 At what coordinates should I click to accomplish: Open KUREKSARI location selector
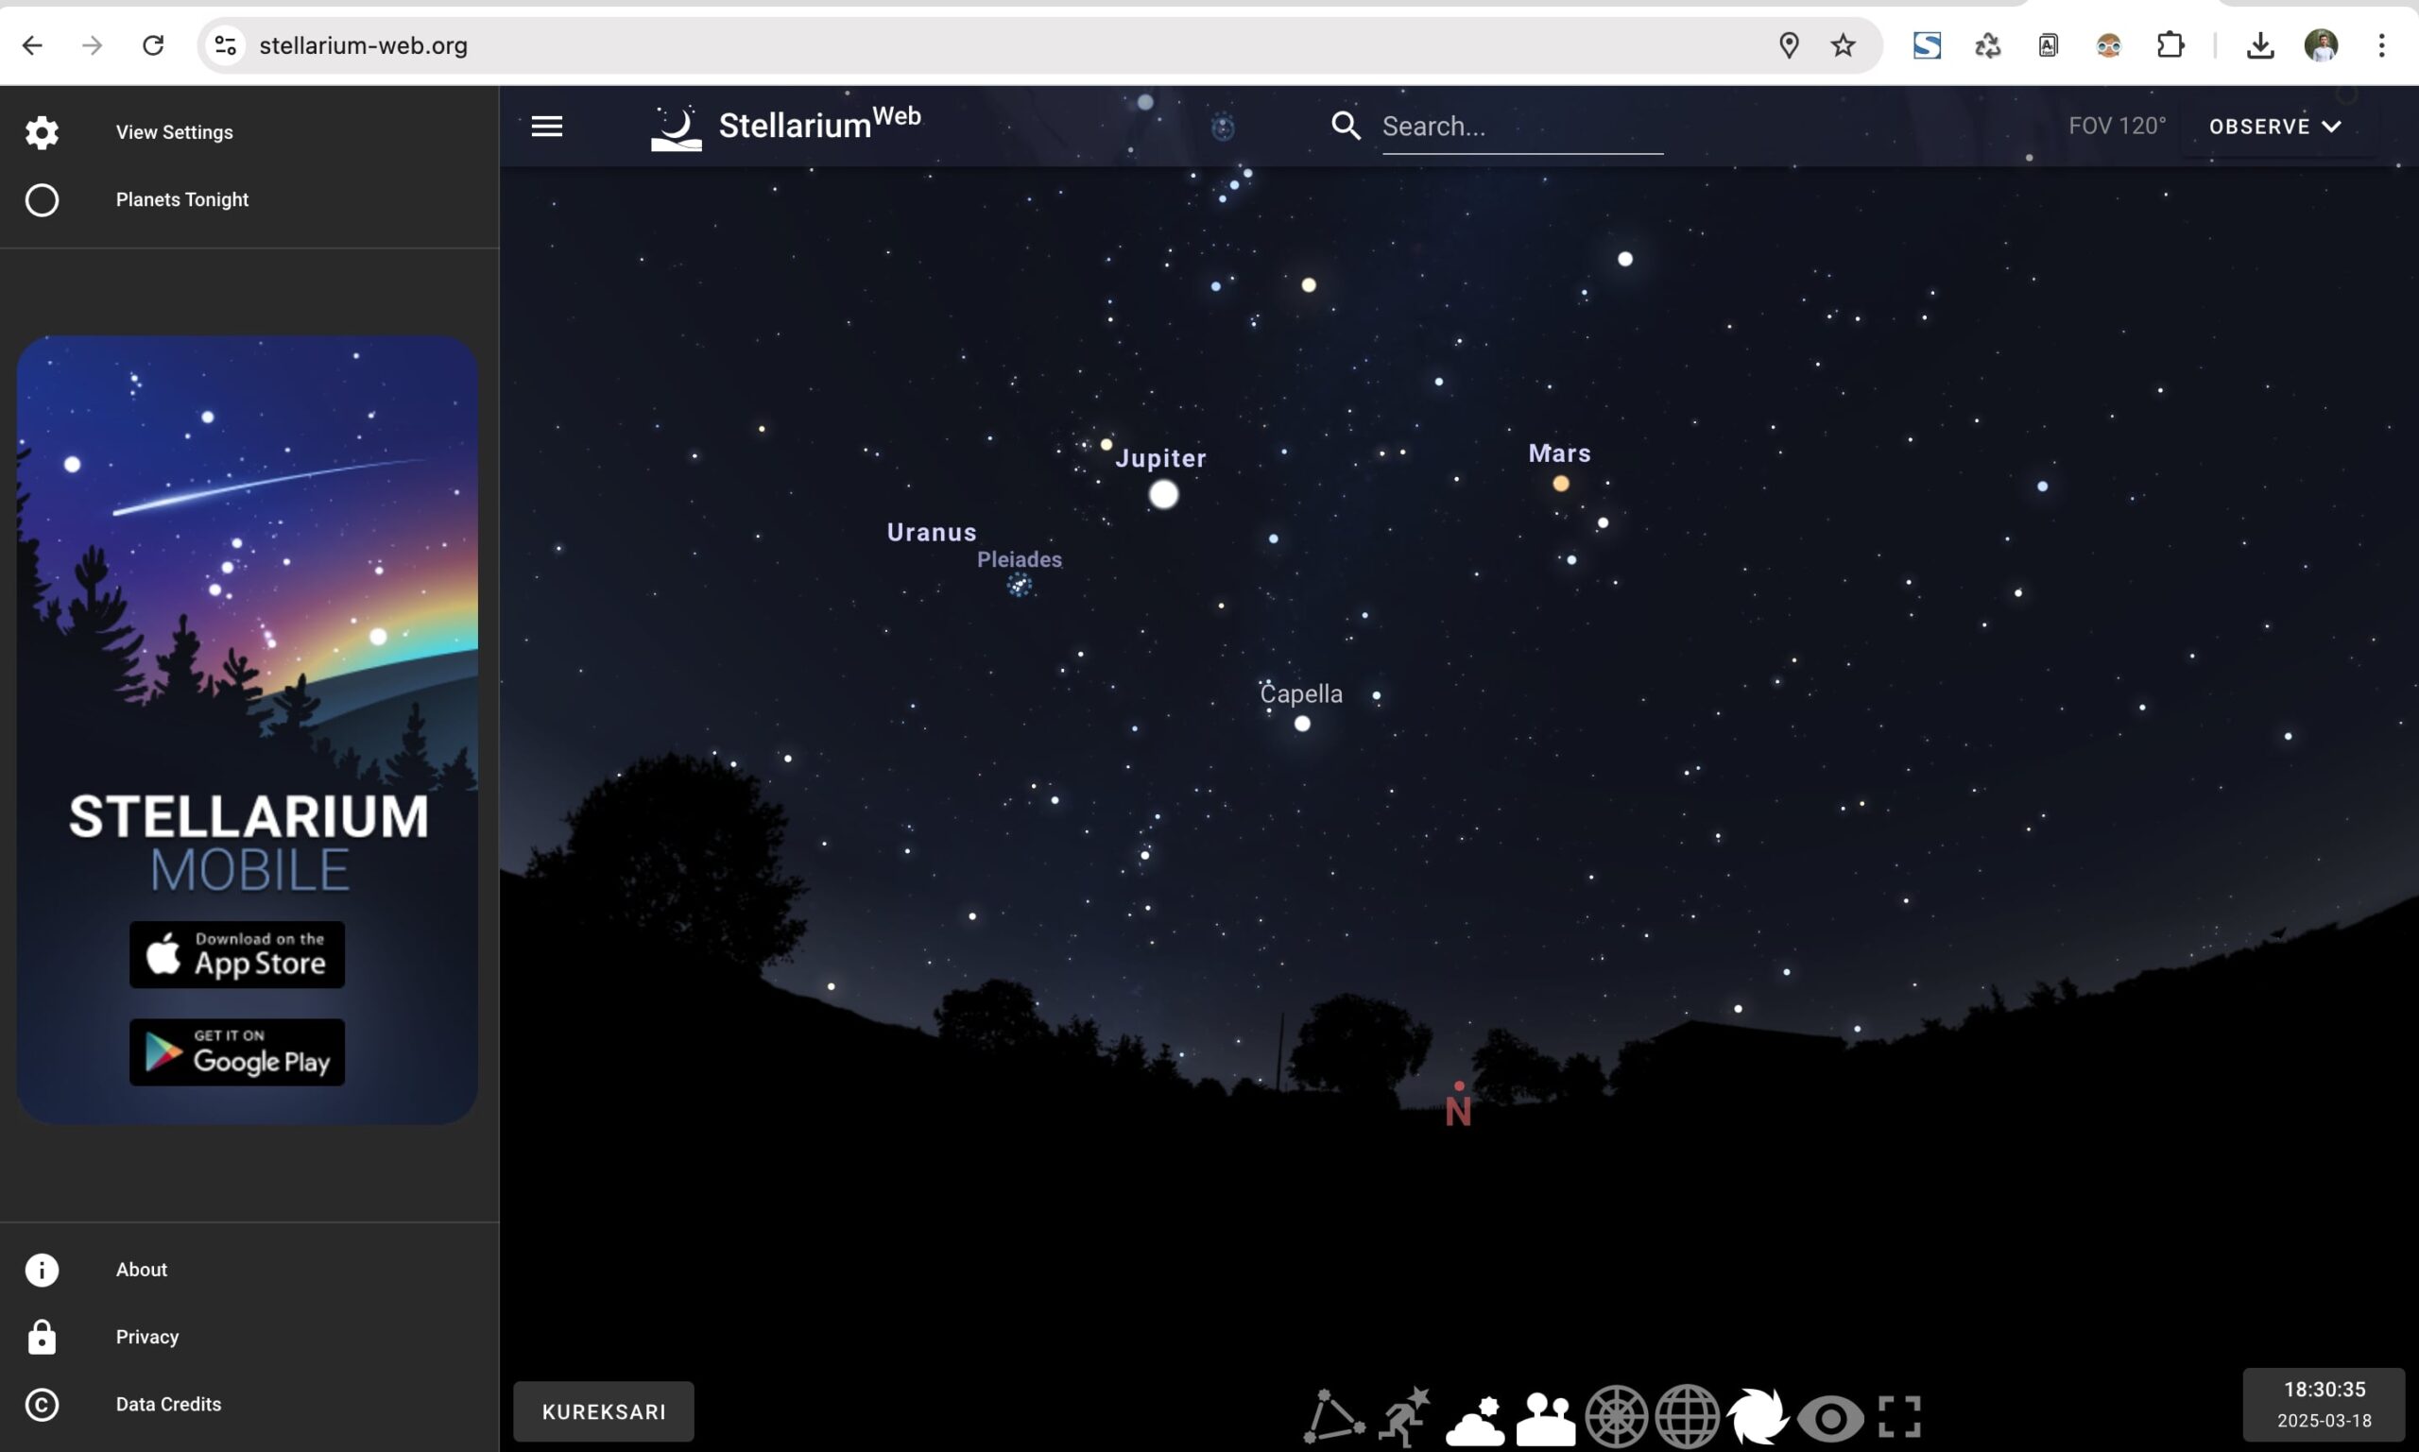(603, 1411)
